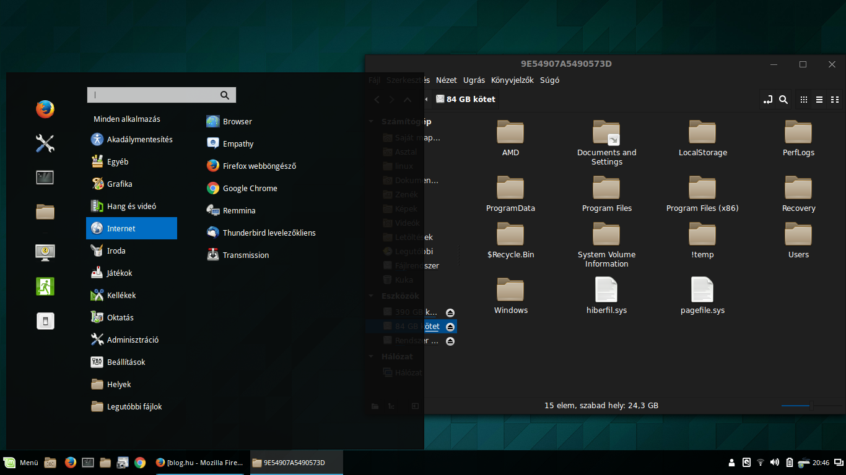Click the search icon in file manager toolbar

[x=783, y=99]
